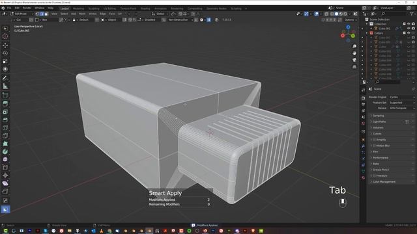
Task: Open the Face menu in viewport header
Action: (x=112, y=14)
